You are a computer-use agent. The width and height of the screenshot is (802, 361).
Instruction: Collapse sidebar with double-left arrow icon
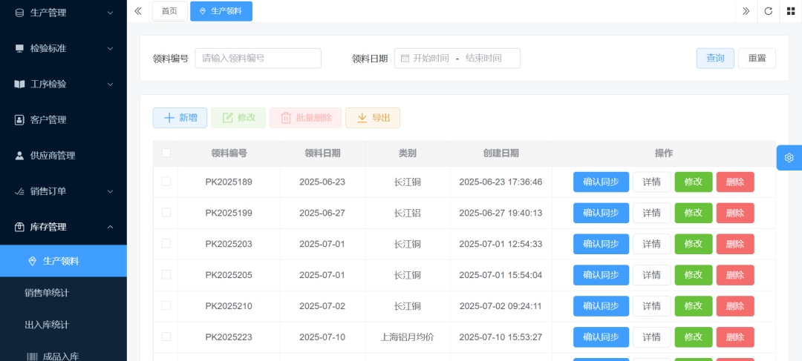coord(138,11)
